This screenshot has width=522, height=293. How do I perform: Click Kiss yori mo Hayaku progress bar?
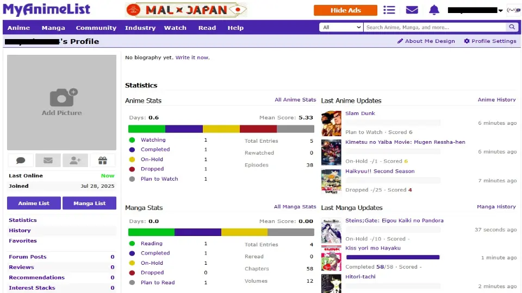393,257
